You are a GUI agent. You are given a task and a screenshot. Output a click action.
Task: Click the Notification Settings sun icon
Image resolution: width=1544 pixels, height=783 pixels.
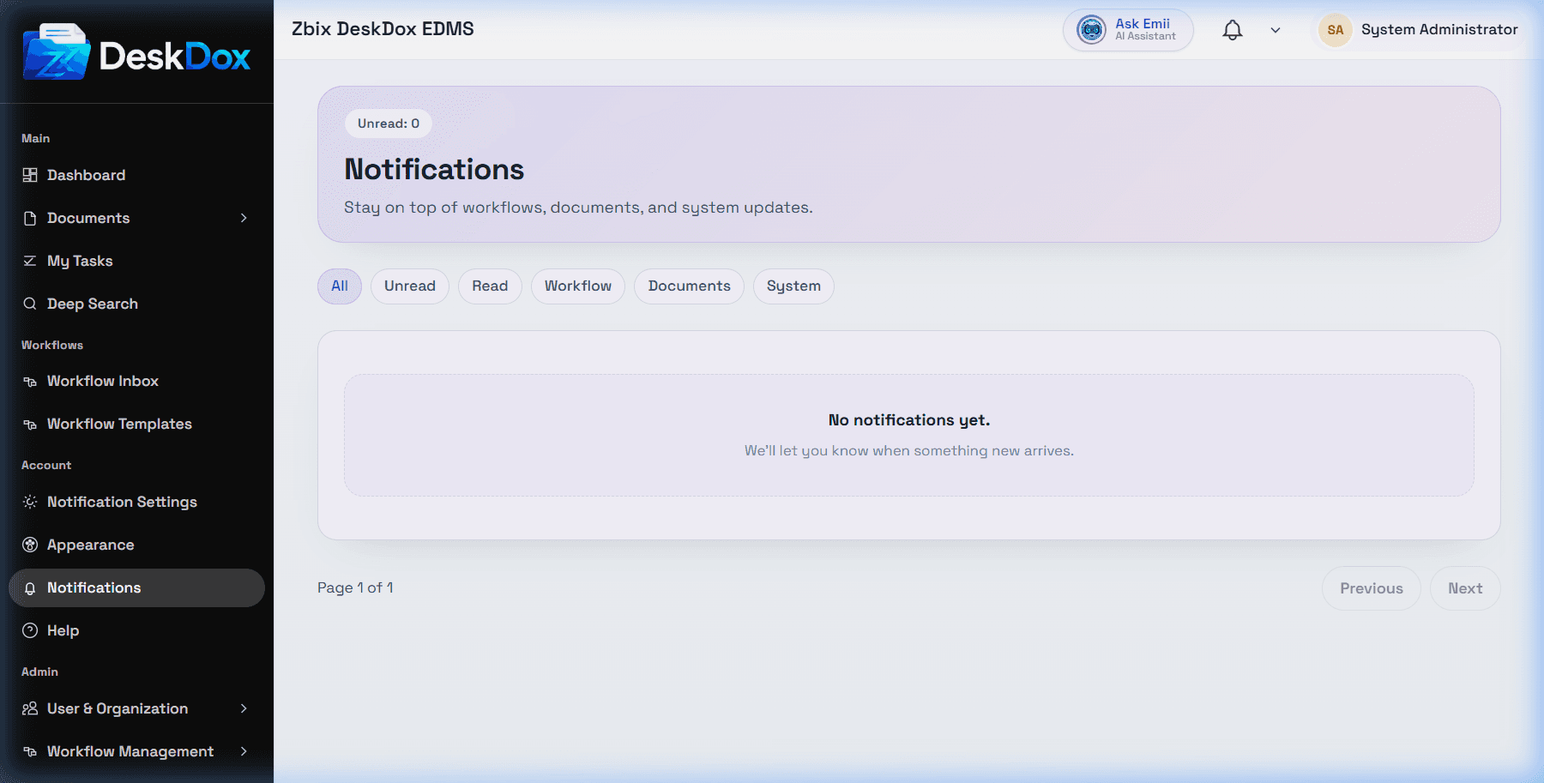[30, 502]
